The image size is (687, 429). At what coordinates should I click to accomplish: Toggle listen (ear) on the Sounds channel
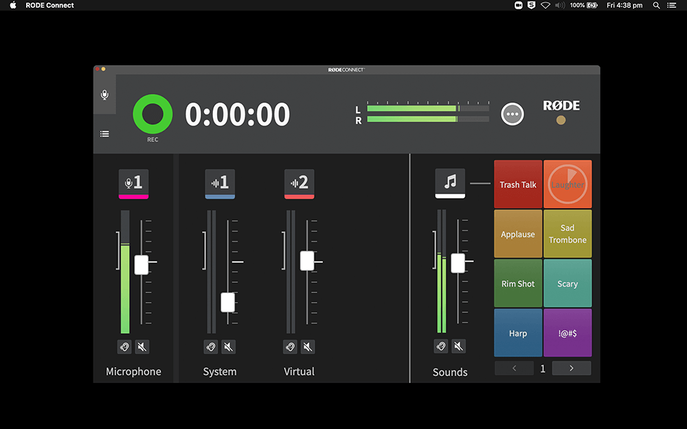tap(441, 346)
